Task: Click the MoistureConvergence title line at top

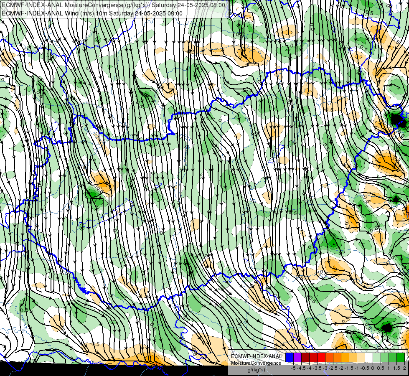Action: coord(113,5)
